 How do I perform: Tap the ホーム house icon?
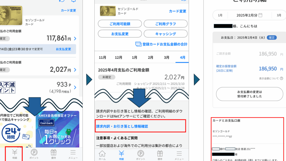102,155
